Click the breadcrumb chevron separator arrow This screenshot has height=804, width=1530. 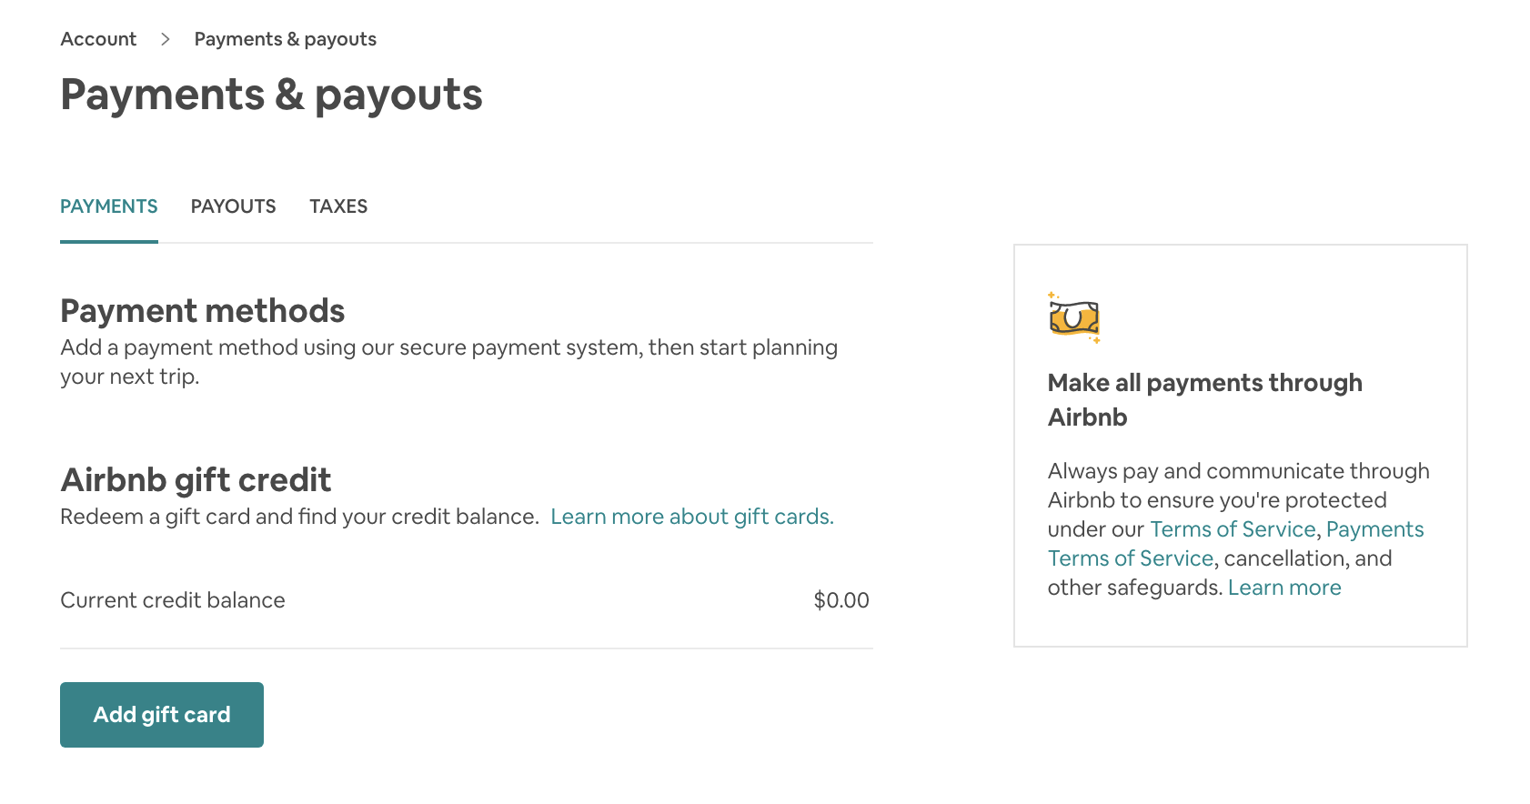click(x=166, y=39)
